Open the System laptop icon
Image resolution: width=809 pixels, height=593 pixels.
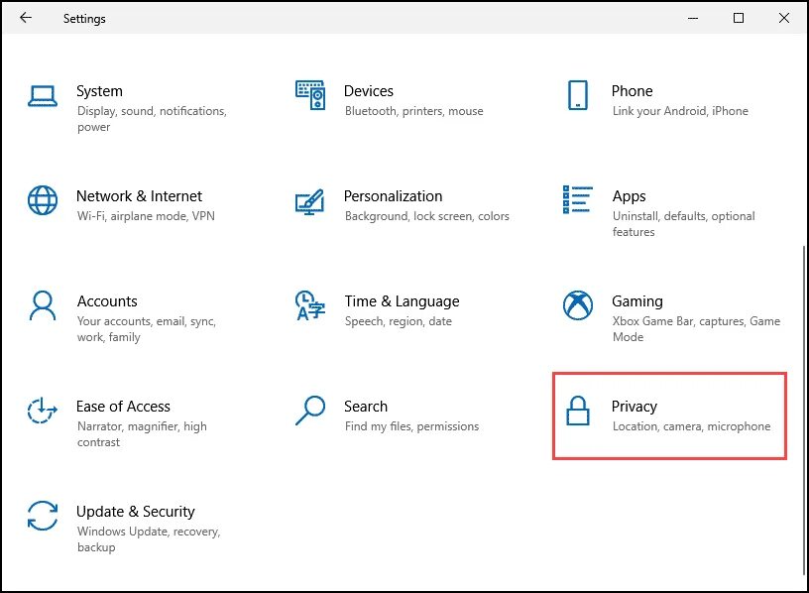point(43,96)
